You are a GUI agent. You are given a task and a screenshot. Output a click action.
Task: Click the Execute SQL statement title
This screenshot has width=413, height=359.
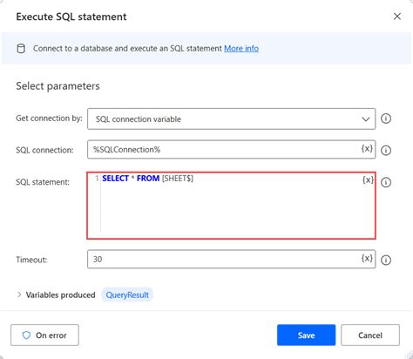coord(71,17)
